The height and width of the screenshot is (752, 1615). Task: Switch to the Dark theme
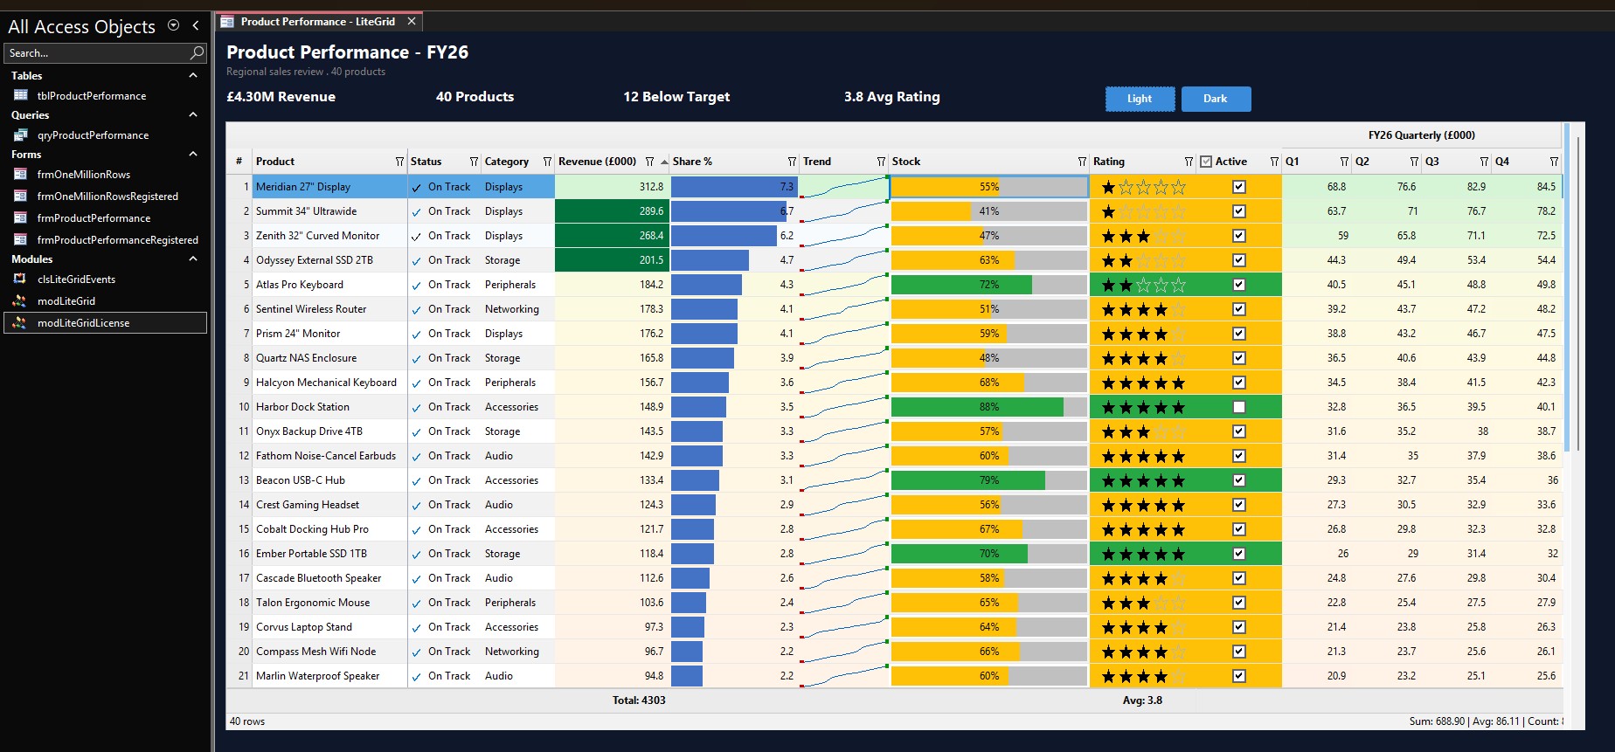pyautogui.click(x=1216, y=99)
